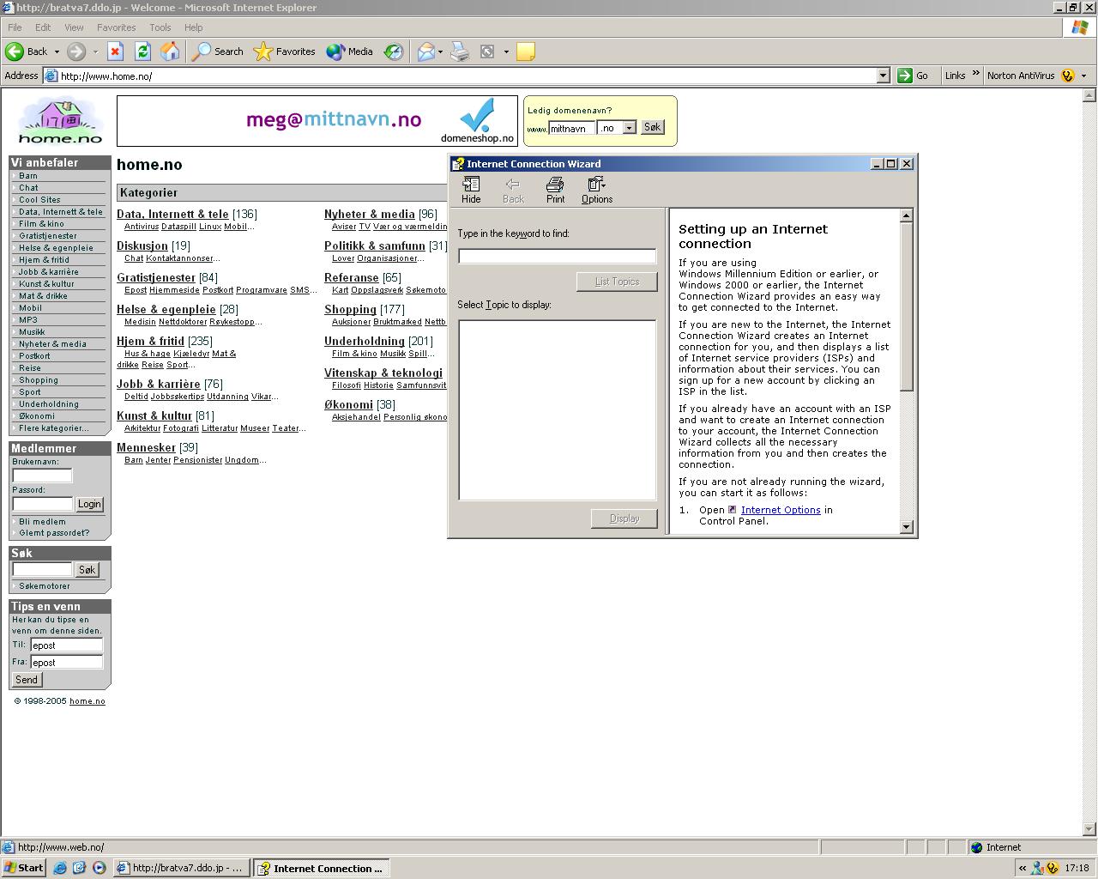The height and width of the screenshot is (879, 1098).
Task: Open the Back button history dropdown
Action: [57, 52]
